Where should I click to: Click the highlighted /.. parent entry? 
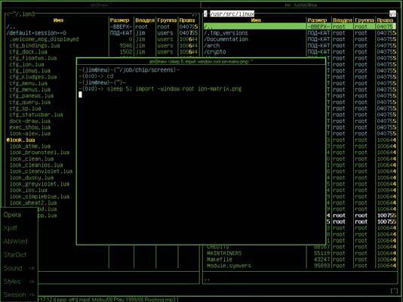click(300, 26)
